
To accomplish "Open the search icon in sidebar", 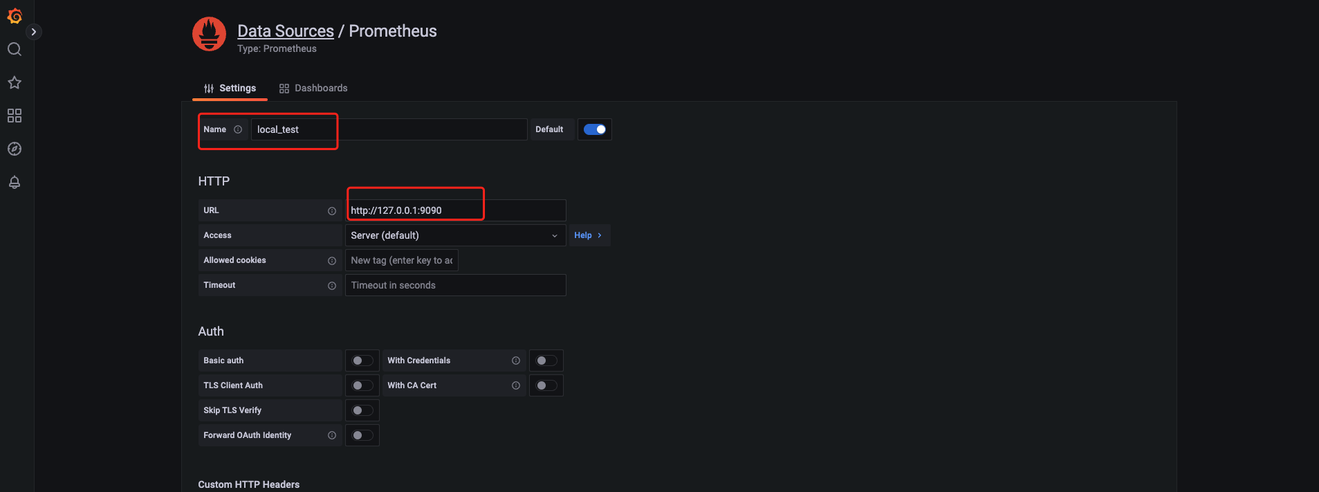I will pyautogui.click(x=15, y=49).
